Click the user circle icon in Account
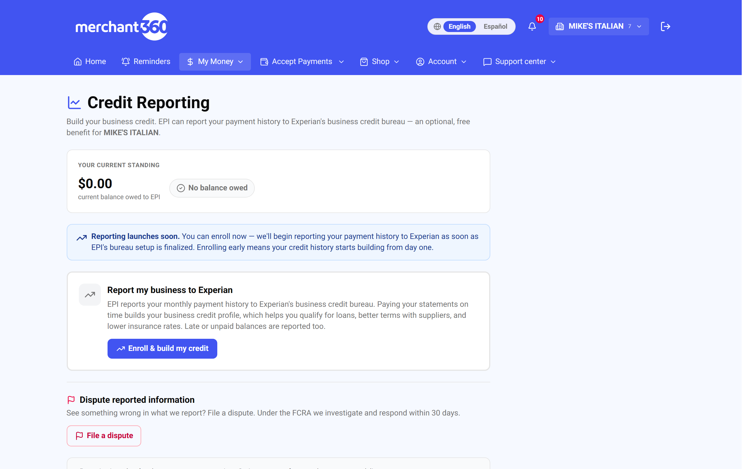This screenshot has width=750, height=469. (x=420, y=62)
